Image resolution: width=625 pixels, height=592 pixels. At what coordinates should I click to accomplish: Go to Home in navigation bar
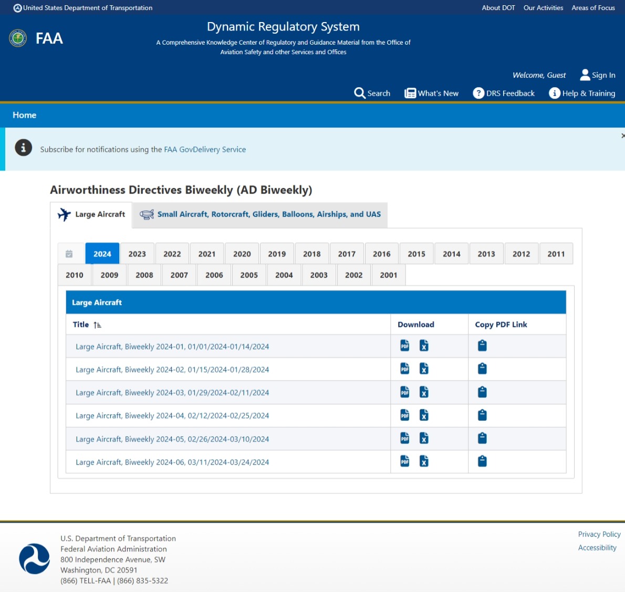[25, 115]
